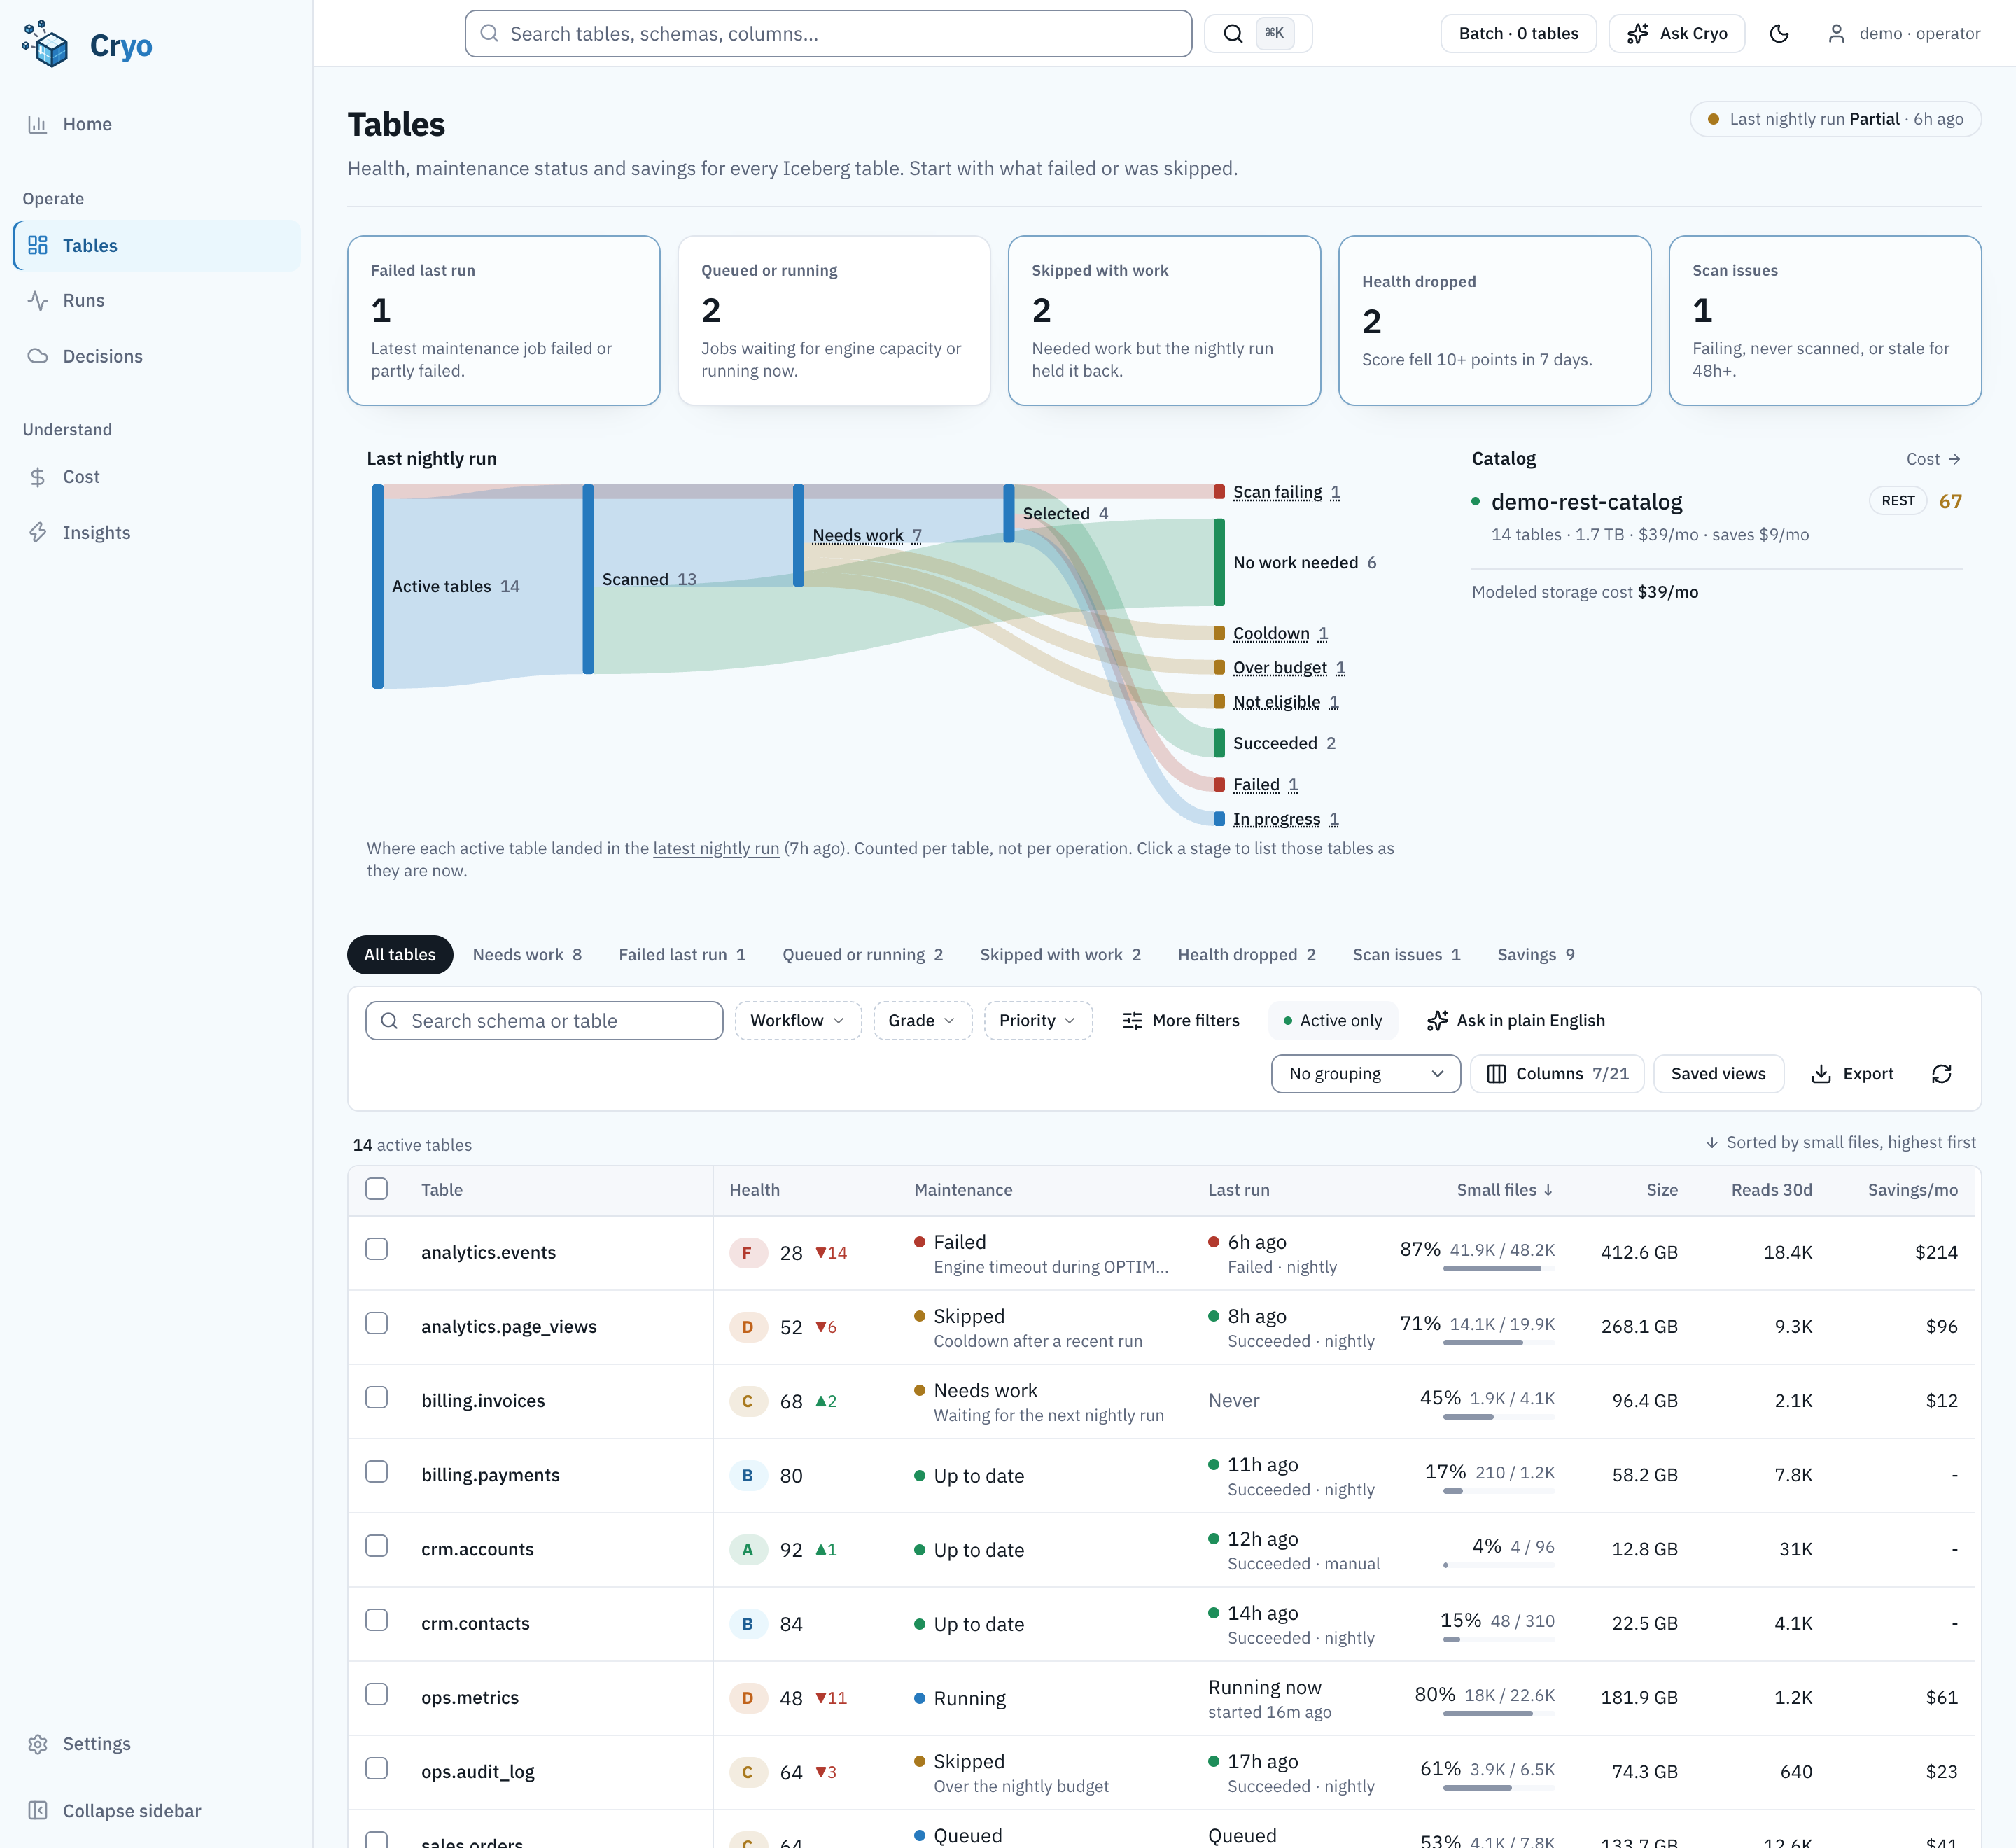Follow the latest nightly run link
The height and width of the screenshot is (1848, 2016).
716,849
